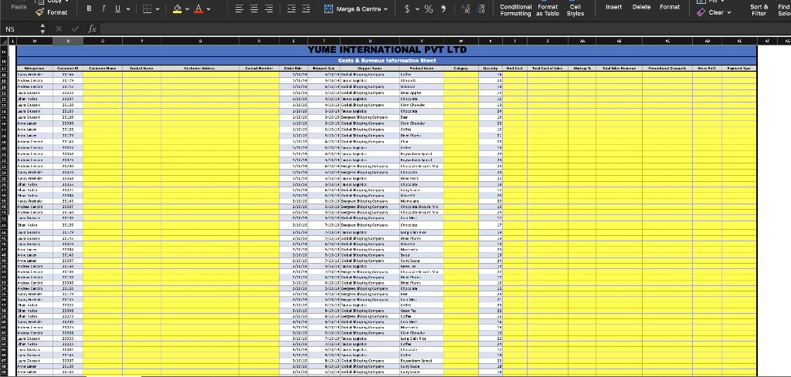This screenshot has width=791, height=377.
Task: Open underline style dropdown arrow
Action: point(127,9)
